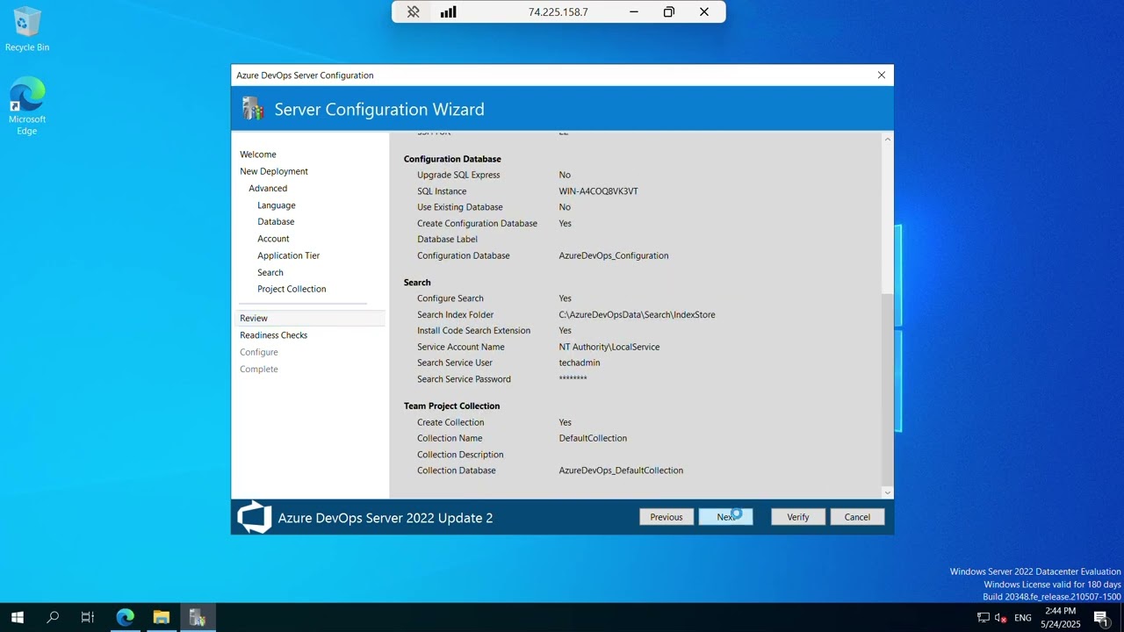Open the taskbar clock and date
This screenshot has height=632, width=1124.
(x=1060, y=617)
